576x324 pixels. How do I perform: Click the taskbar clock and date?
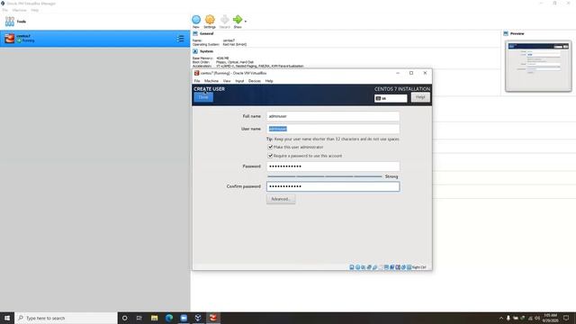[550, 318]
